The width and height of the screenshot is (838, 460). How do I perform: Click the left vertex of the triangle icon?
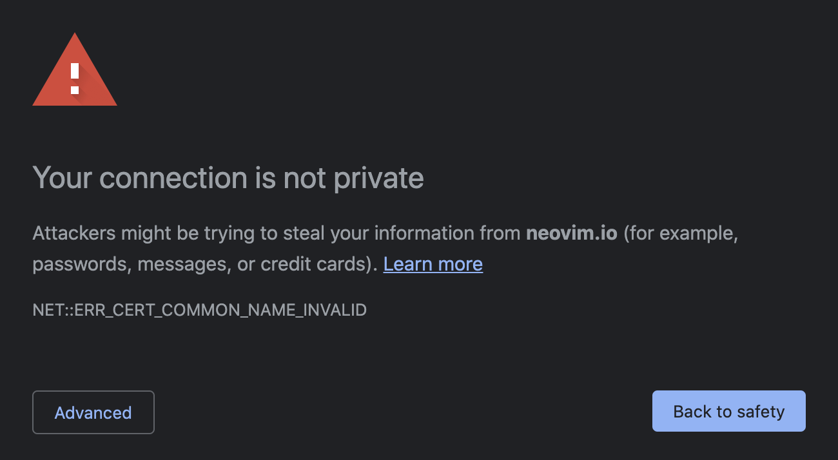[x=34, y=103]
